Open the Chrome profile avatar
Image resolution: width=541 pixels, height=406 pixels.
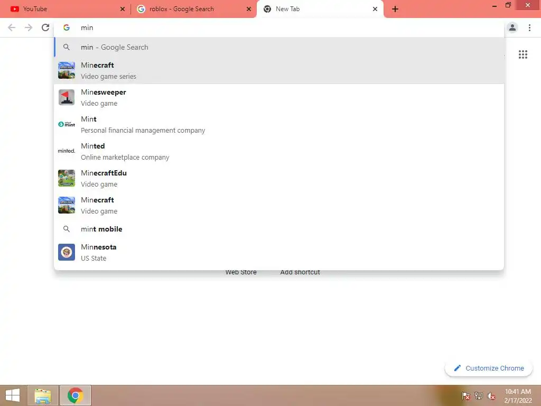tap(512, 27)
